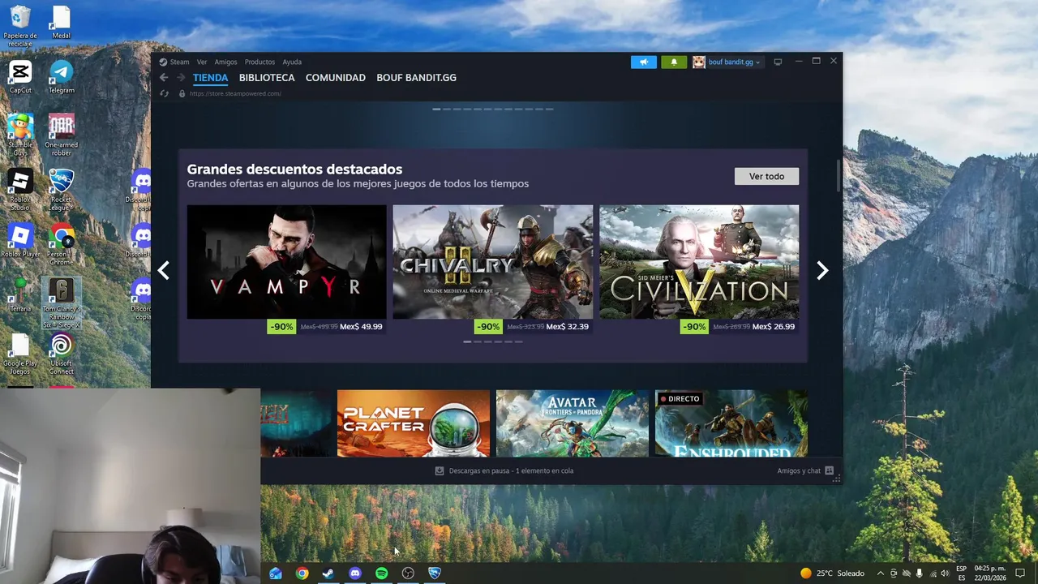Select the first dot of the top banner carousel
1038x584 pixels.
[436, 109]
